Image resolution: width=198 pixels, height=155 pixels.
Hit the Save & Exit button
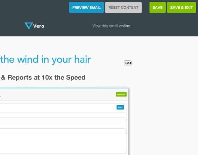pyautogui.click(x=181, y=7)
